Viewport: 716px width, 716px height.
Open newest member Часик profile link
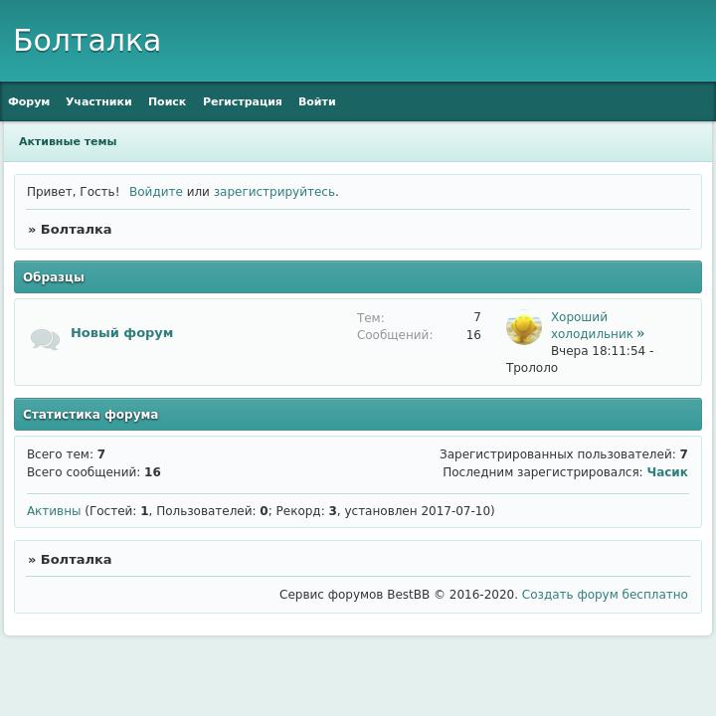[667, 472]
